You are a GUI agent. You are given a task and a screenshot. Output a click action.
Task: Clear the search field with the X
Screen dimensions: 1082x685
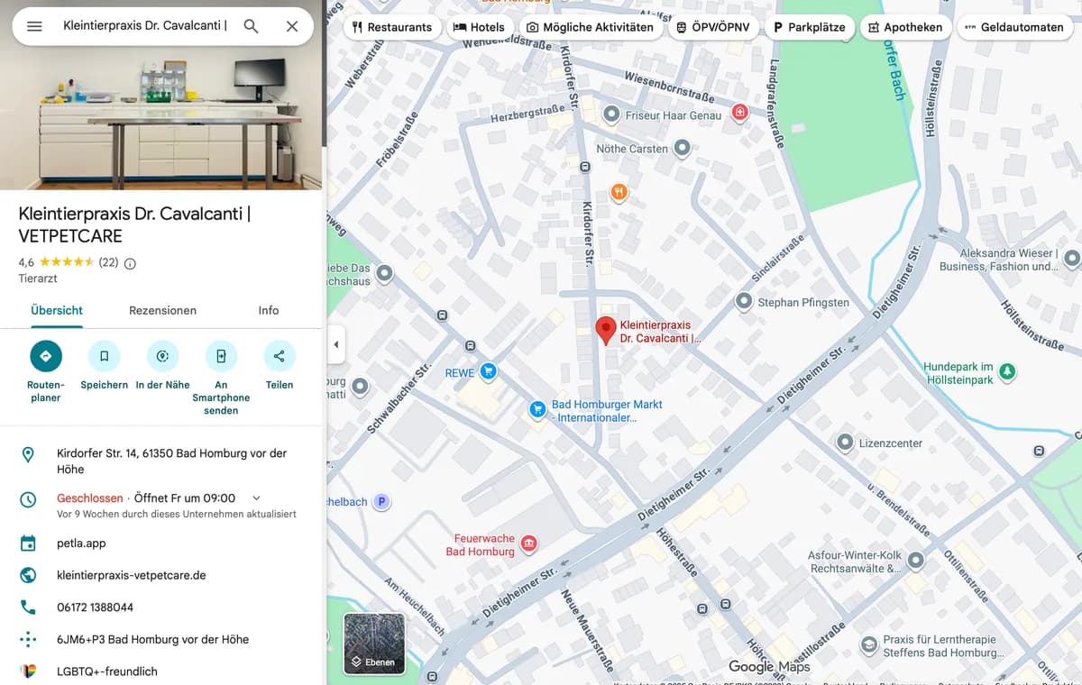pyautogui.click(x=292, y=27)
